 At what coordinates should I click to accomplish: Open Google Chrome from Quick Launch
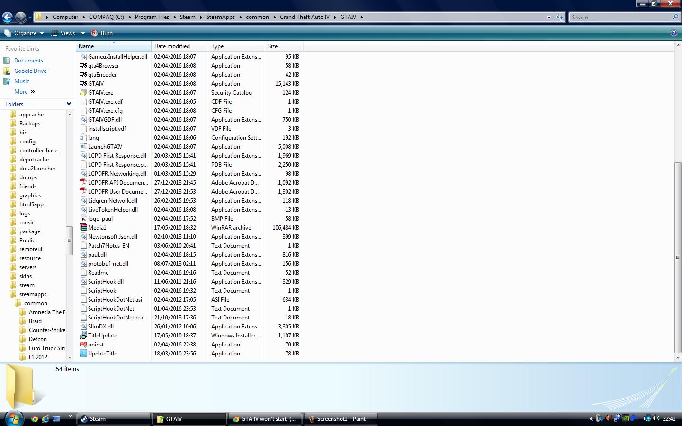[34, 419]
